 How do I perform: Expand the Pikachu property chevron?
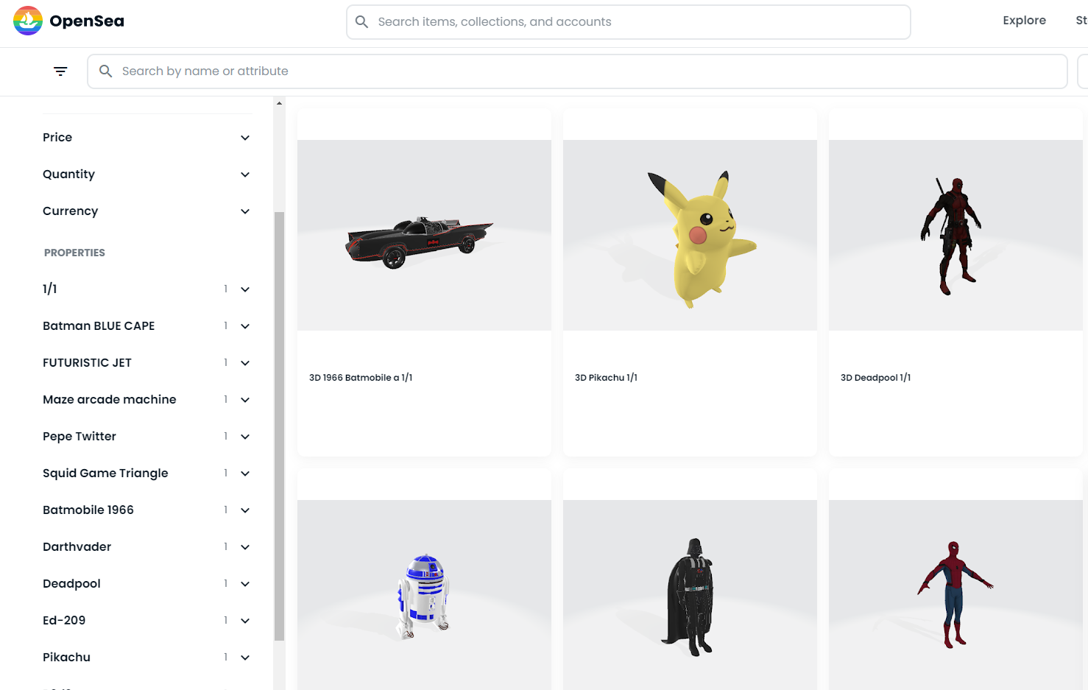(245, 658)
